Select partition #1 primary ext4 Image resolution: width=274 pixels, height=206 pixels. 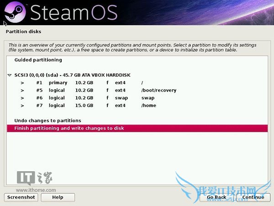point(137,83)
